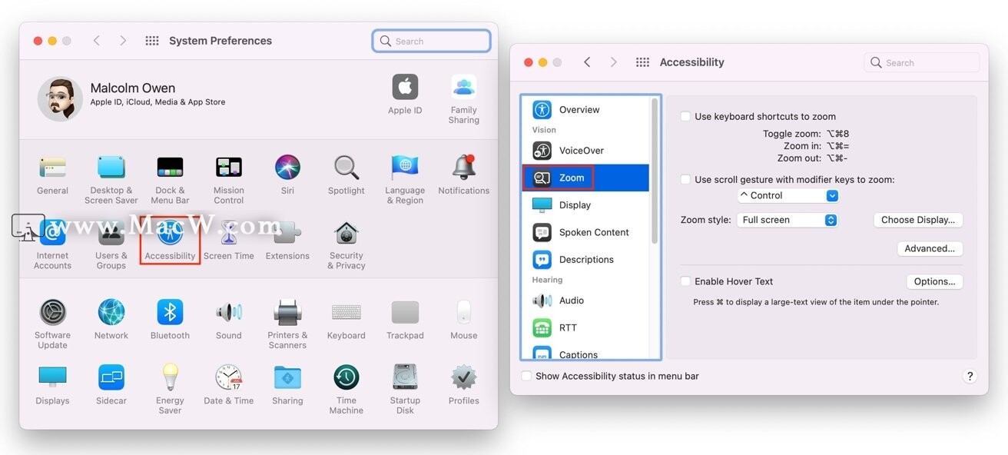
Task: Enable scroll gesture with modifier keys checkbox
Action: [x=685, y=180]
